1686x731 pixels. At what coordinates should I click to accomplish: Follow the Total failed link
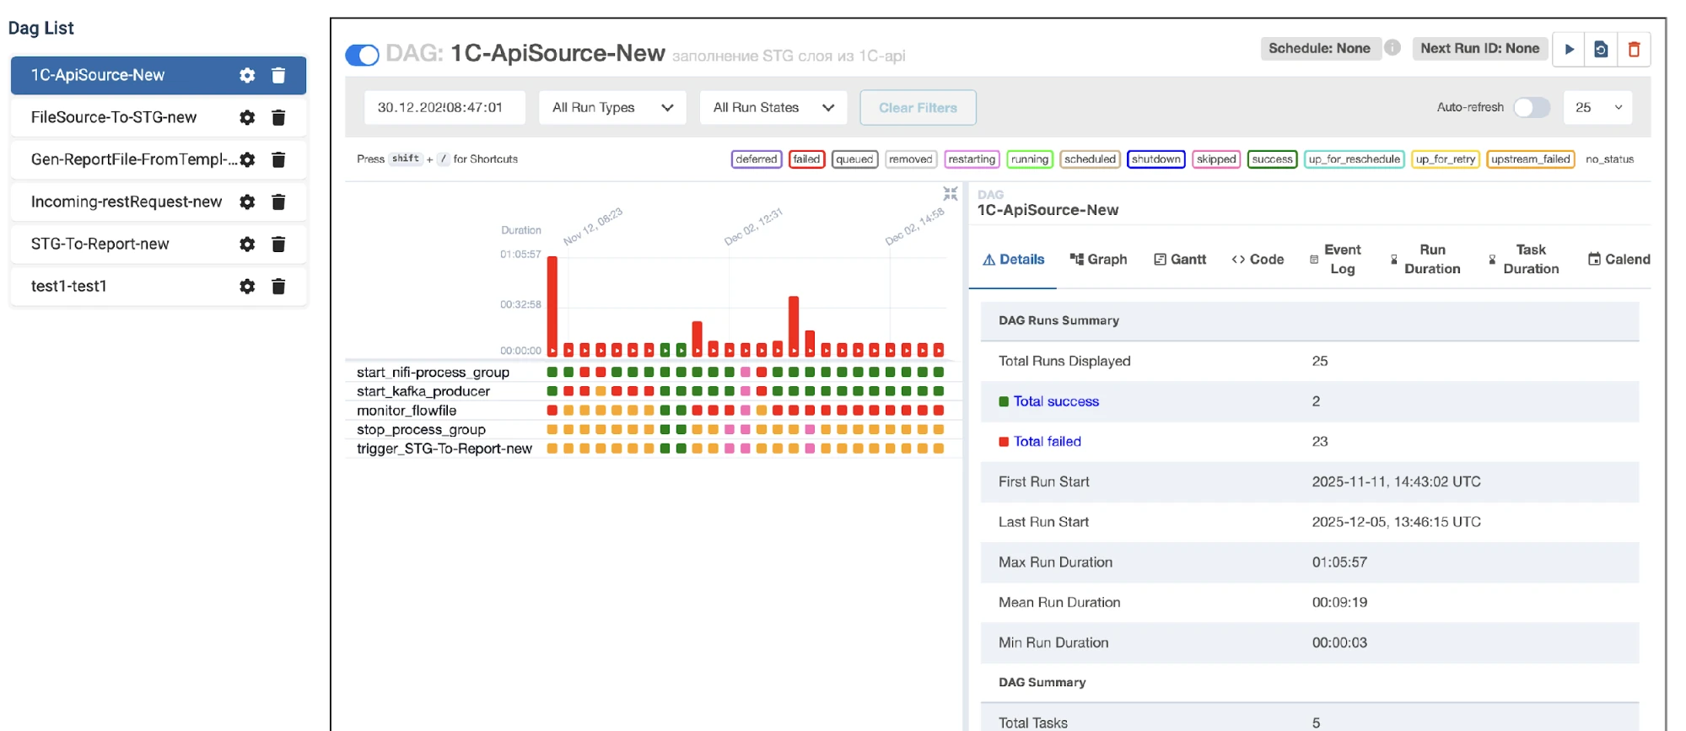click(x=1047, y=442)
